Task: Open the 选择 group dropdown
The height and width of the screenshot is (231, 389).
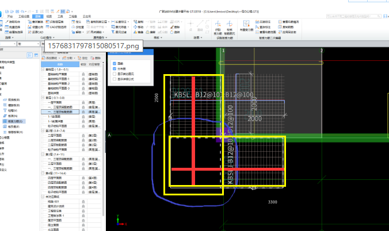Action: coord(9,38)
